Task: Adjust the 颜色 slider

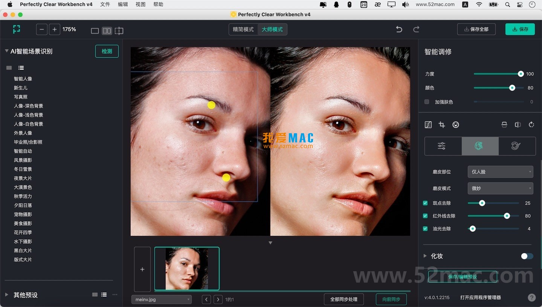Action: point(498,88)
